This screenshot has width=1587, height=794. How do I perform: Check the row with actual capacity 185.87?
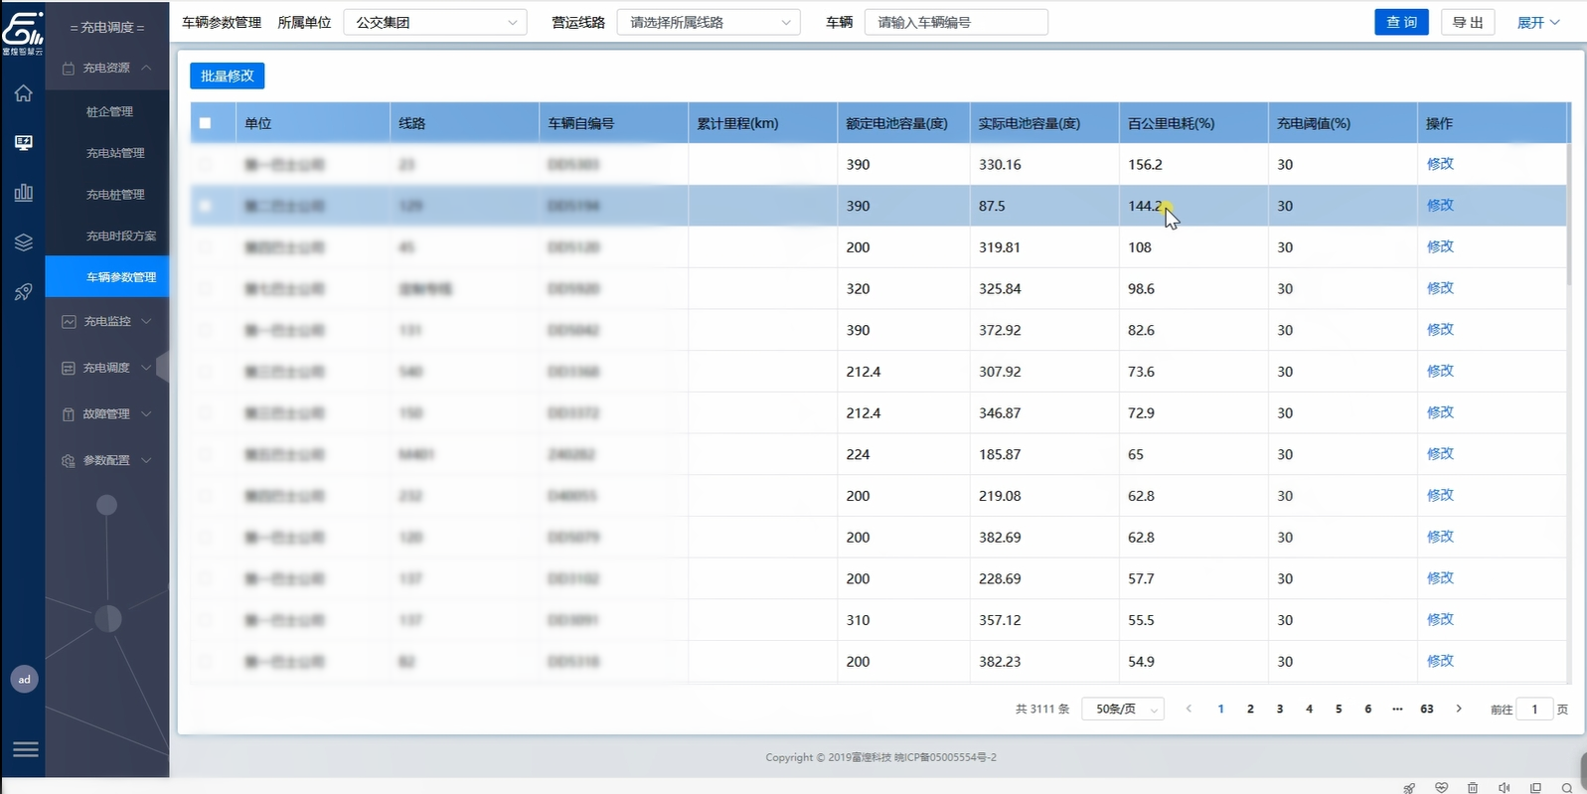tap(205, 454)
